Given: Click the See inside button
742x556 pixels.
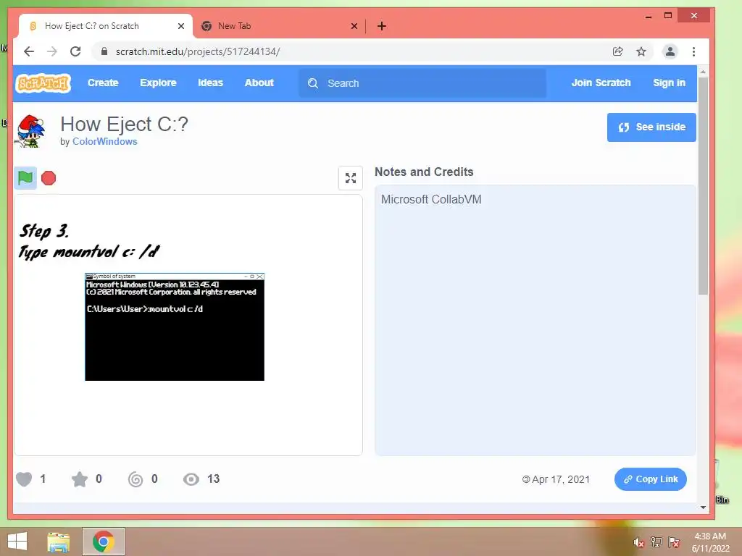Looking at the screenshot, I should click(x=651, y=127).
